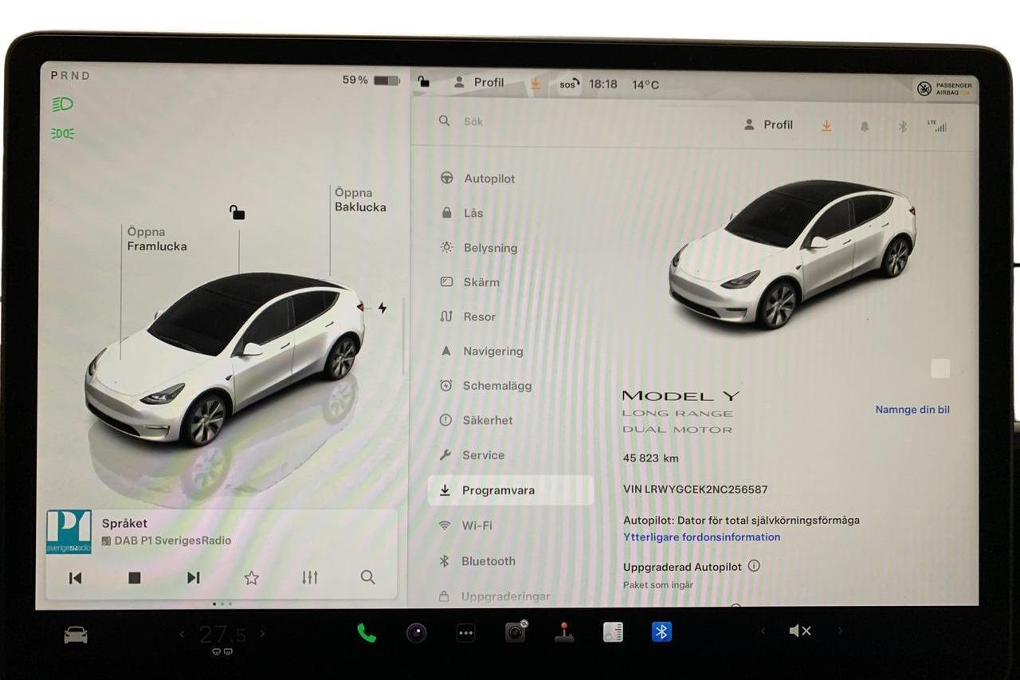Open the Bluetooth app in bottom bar
This screenshot has height=680, width=1020.
[661, 631]
